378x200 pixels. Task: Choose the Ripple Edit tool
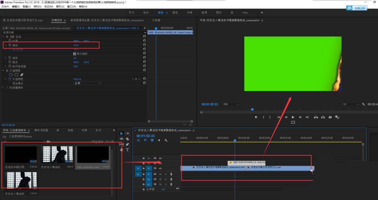[121, 139]
